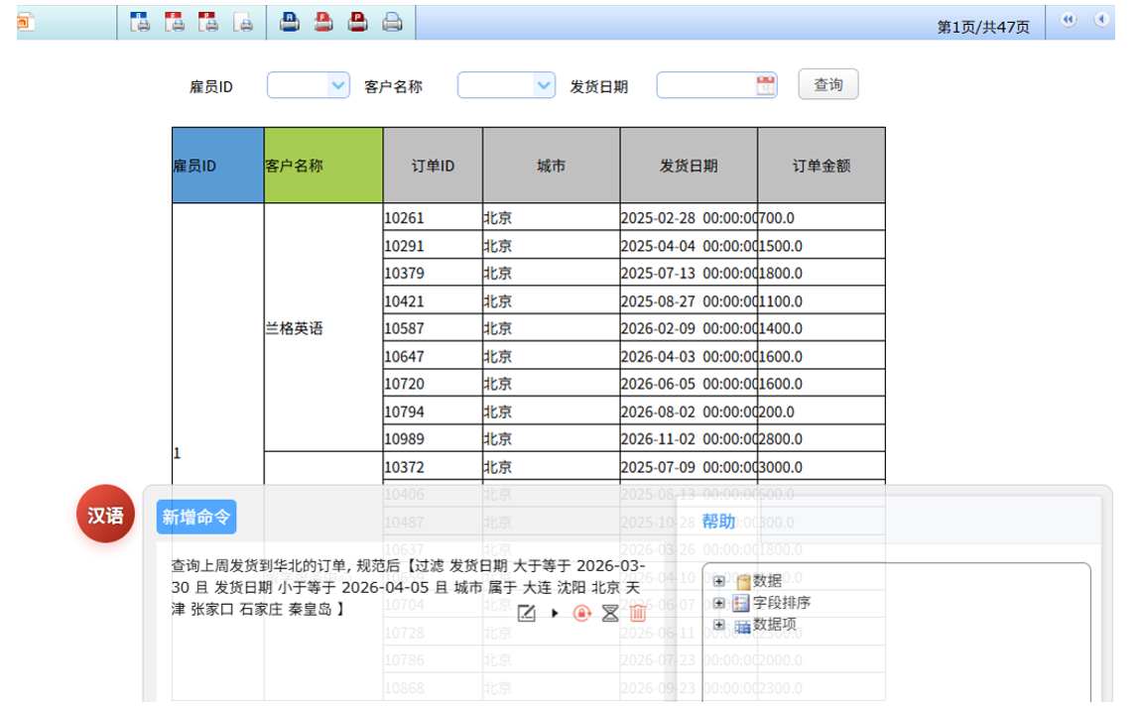Open the 帮助 tab in the panel

(718, 522)
